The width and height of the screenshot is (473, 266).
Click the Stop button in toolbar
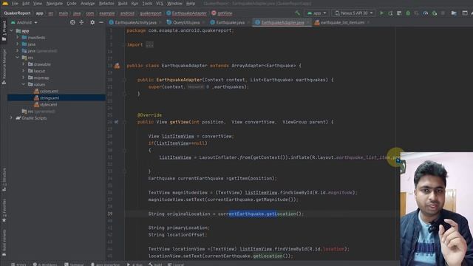(443, 13)
